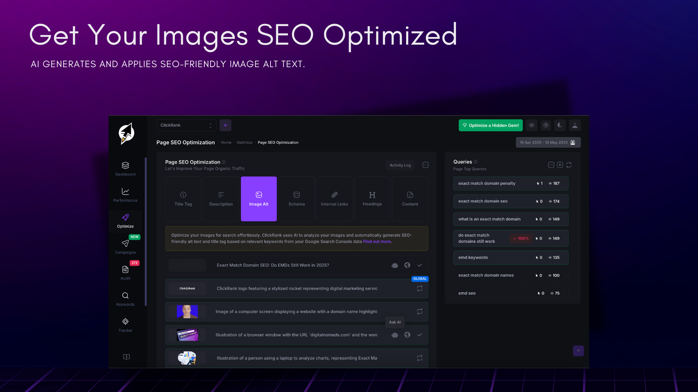
Task: Confirm checkmark on Exact Match Domain SEO row
Action: pos(420,265)
